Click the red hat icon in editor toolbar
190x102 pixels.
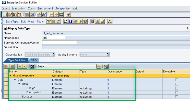tap(93, 21)
